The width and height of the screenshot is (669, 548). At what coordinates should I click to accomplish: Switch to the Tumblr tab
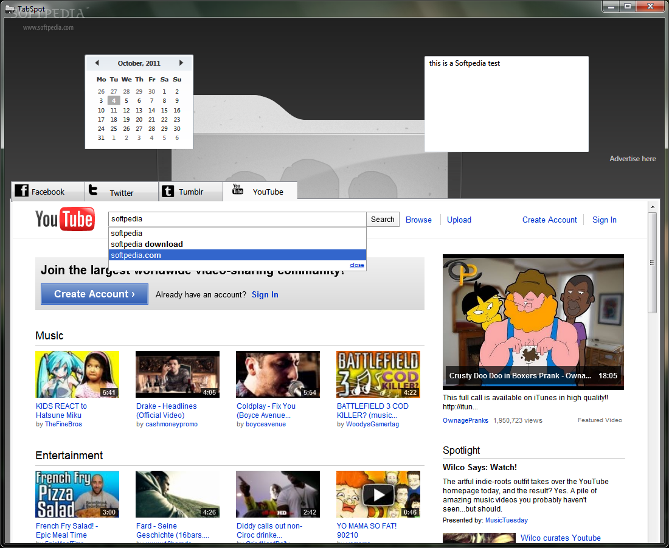(191, 191)
